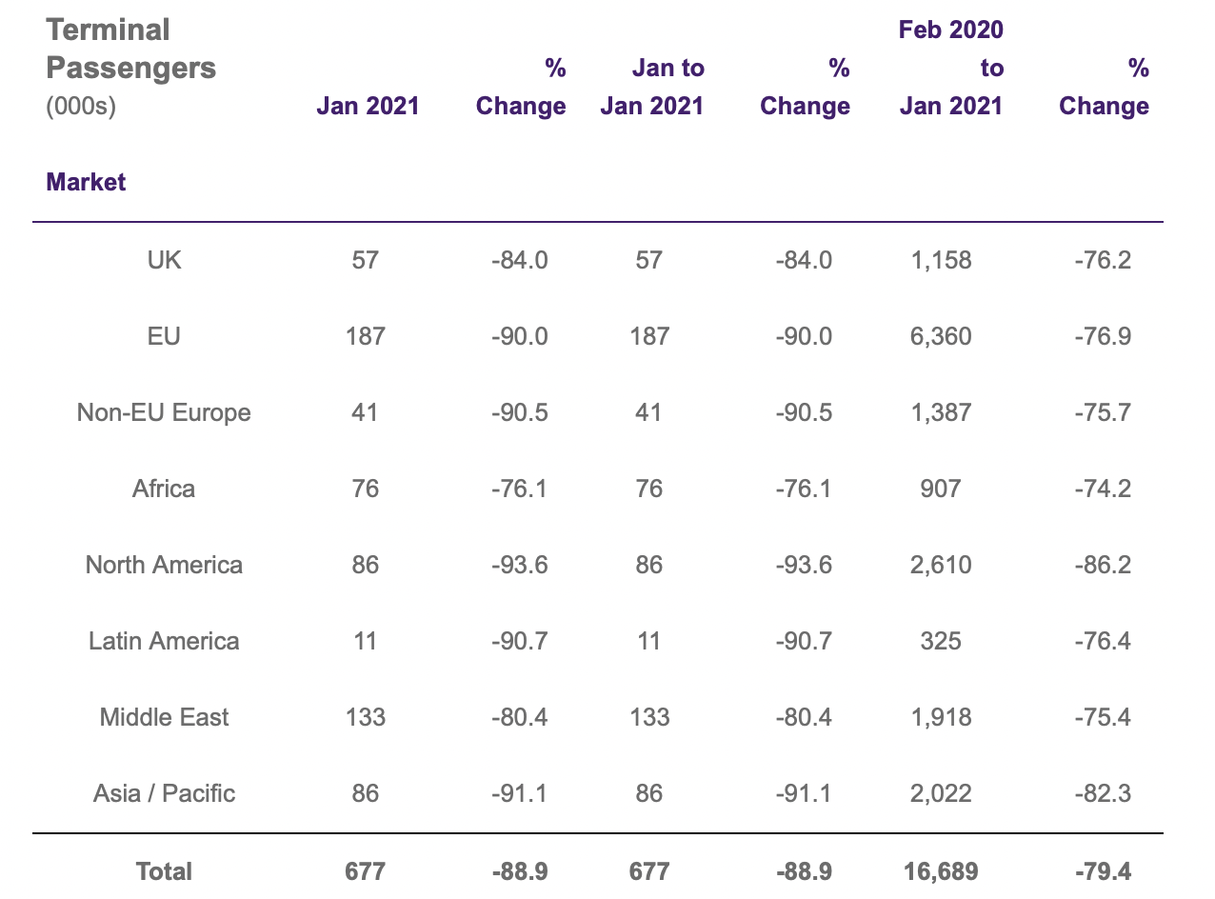Click the Terminal Passengers table title
This screenshot has width=1215, height=899.
tap(131, 49)
